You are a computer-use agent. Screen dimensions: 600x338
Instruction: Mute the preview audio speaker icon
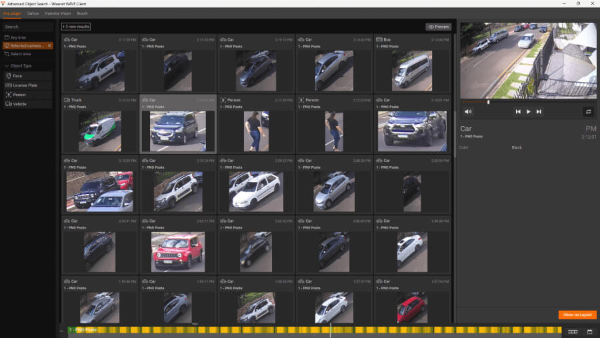pos(468,111)
